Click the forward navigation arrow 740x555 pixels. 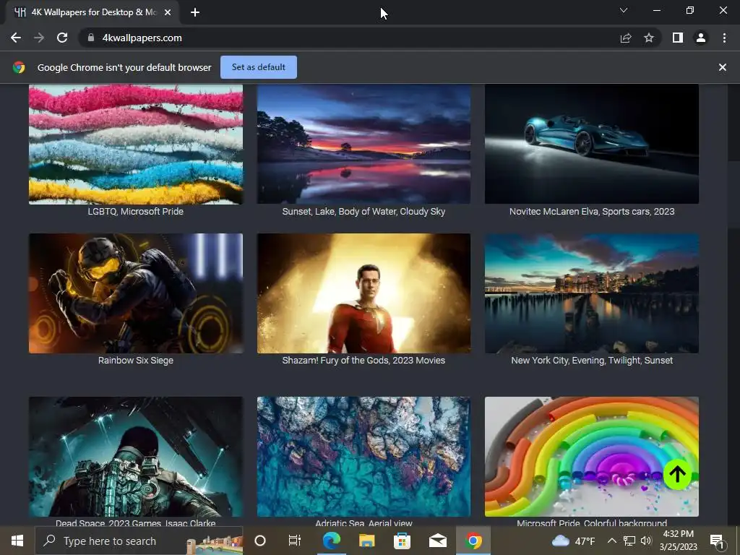(x=39, y=38)
